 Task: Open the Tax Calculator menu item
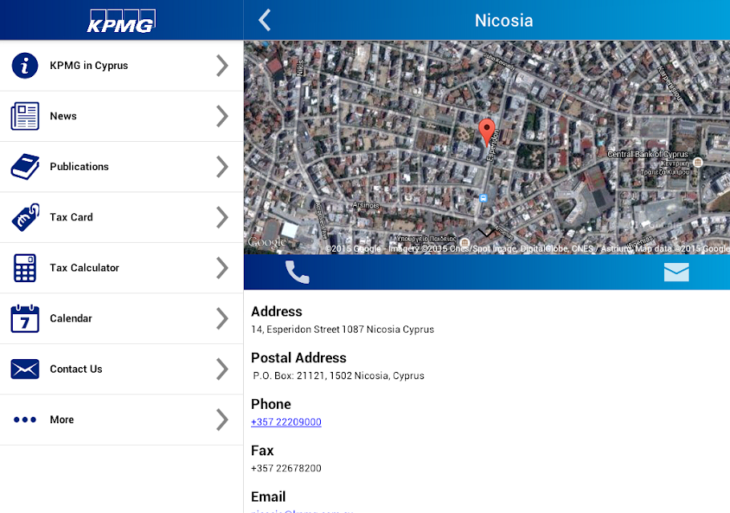tap(121, 268)
